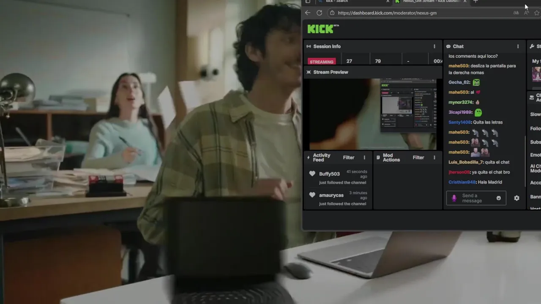Click username mahe503 on 'desliza la pantalla' message
The width and height of the screenshot is (541, 304).
[459, 66]
